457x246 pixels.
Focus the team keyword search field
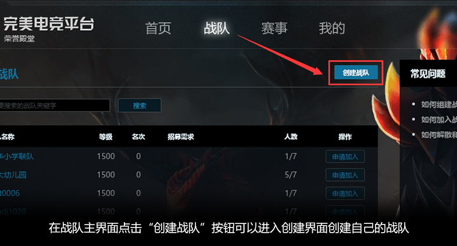tap(55, 105)
